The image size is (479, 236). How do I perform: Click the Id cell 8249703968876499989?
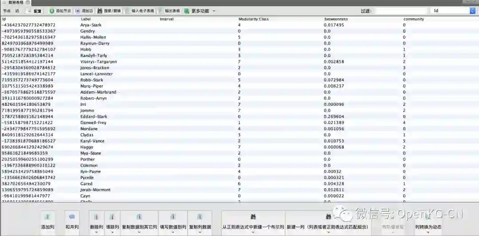(x=27, y=43)
